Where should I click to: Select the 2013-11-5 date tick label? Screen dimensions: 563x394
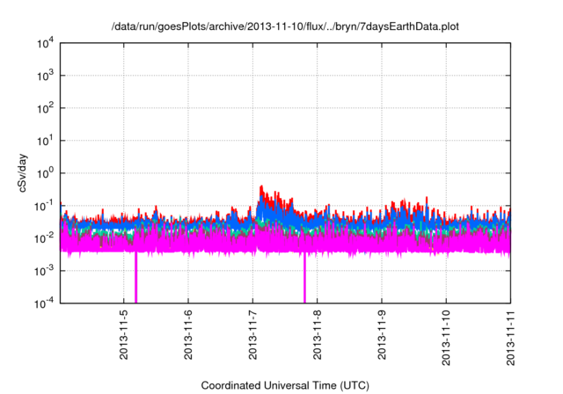click(x=123, y=335)
